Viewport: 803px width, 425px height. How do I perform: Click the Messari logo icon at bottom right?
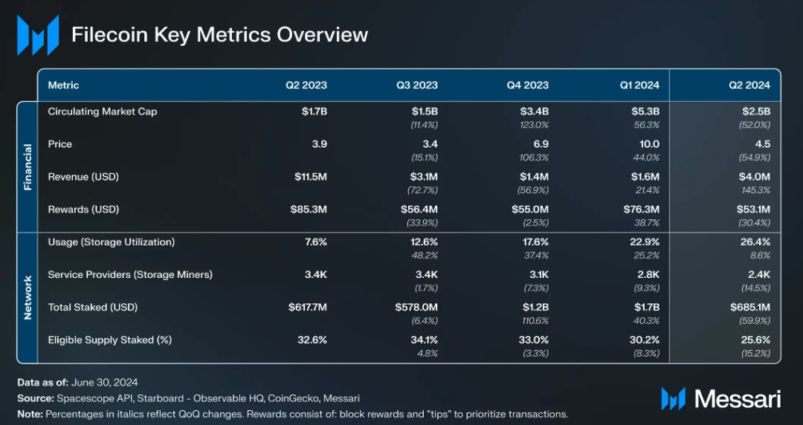coord(673,398)
